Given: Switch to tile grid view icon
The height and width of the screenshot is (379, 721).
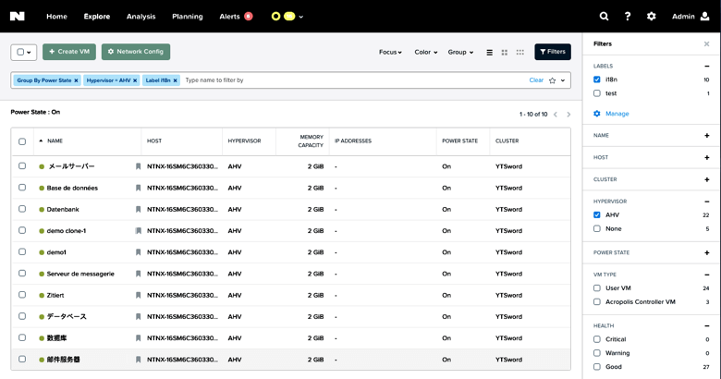Looking at the screenshot, I should pos(505,53).
